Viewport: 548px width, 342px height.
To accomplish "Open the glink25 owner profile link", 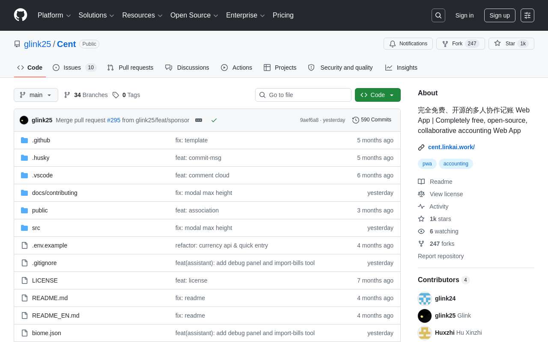I will click(x=37, y=44).
